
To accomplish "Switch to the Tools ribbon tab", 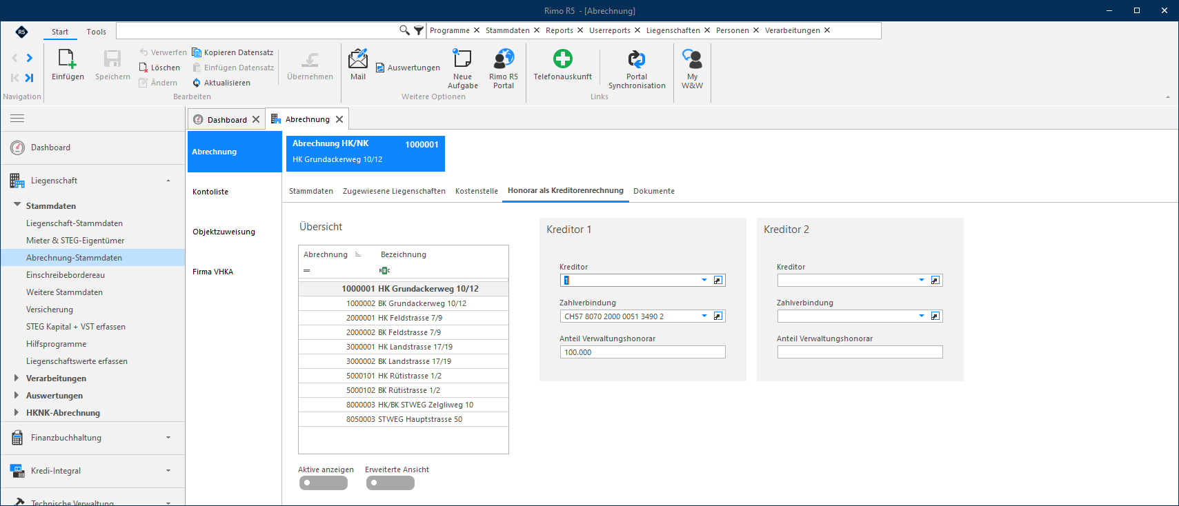I will (97, 32).
